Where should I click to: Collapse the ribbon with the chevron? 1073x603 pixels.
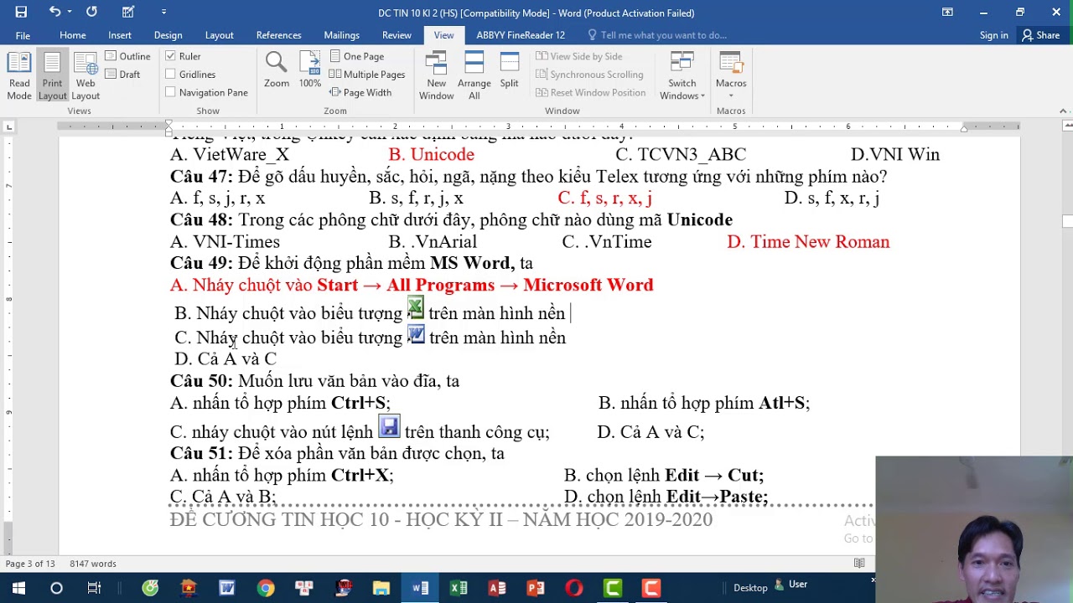click(1063, 111)
